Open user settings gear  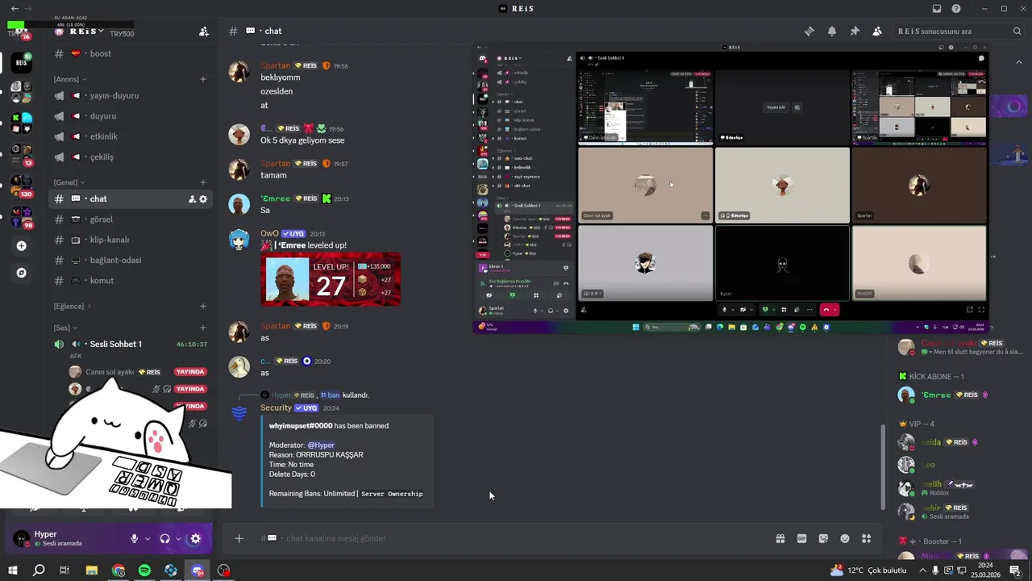tap(195, 539)
